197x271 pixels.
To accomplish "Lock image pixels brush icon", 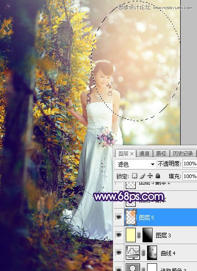I will click(x=143, y=176).
